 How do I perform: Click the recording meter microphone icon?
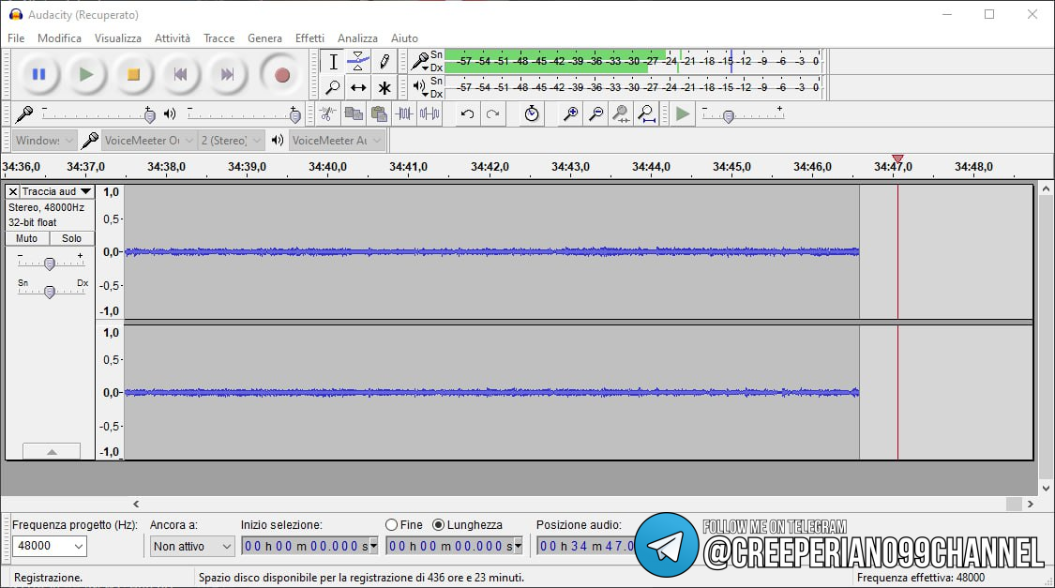click(420, 62)
